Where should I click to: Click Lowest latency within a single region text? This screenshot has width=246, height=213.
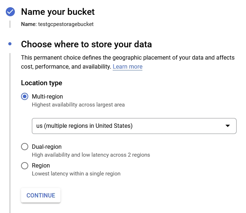(x=76, y=174)
